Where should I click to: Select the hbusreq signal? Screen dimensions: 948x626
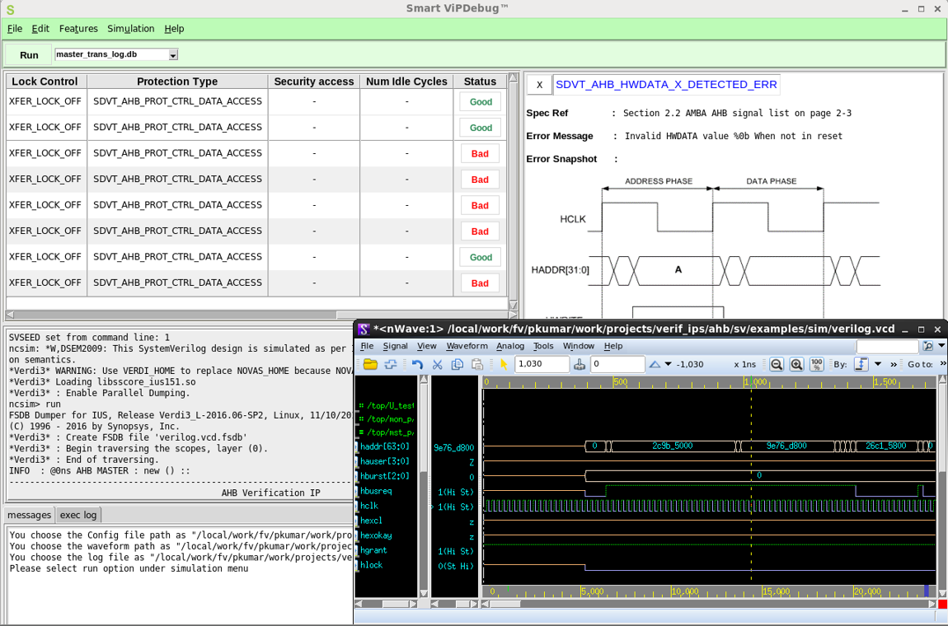coord(375,491)
